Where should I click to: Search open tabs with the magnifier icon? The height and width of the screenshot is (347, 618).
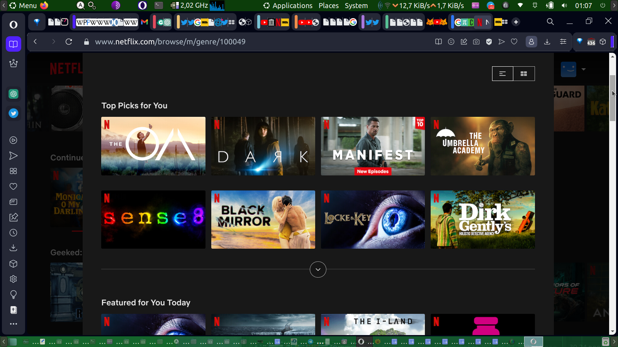(x=550, y=22)
